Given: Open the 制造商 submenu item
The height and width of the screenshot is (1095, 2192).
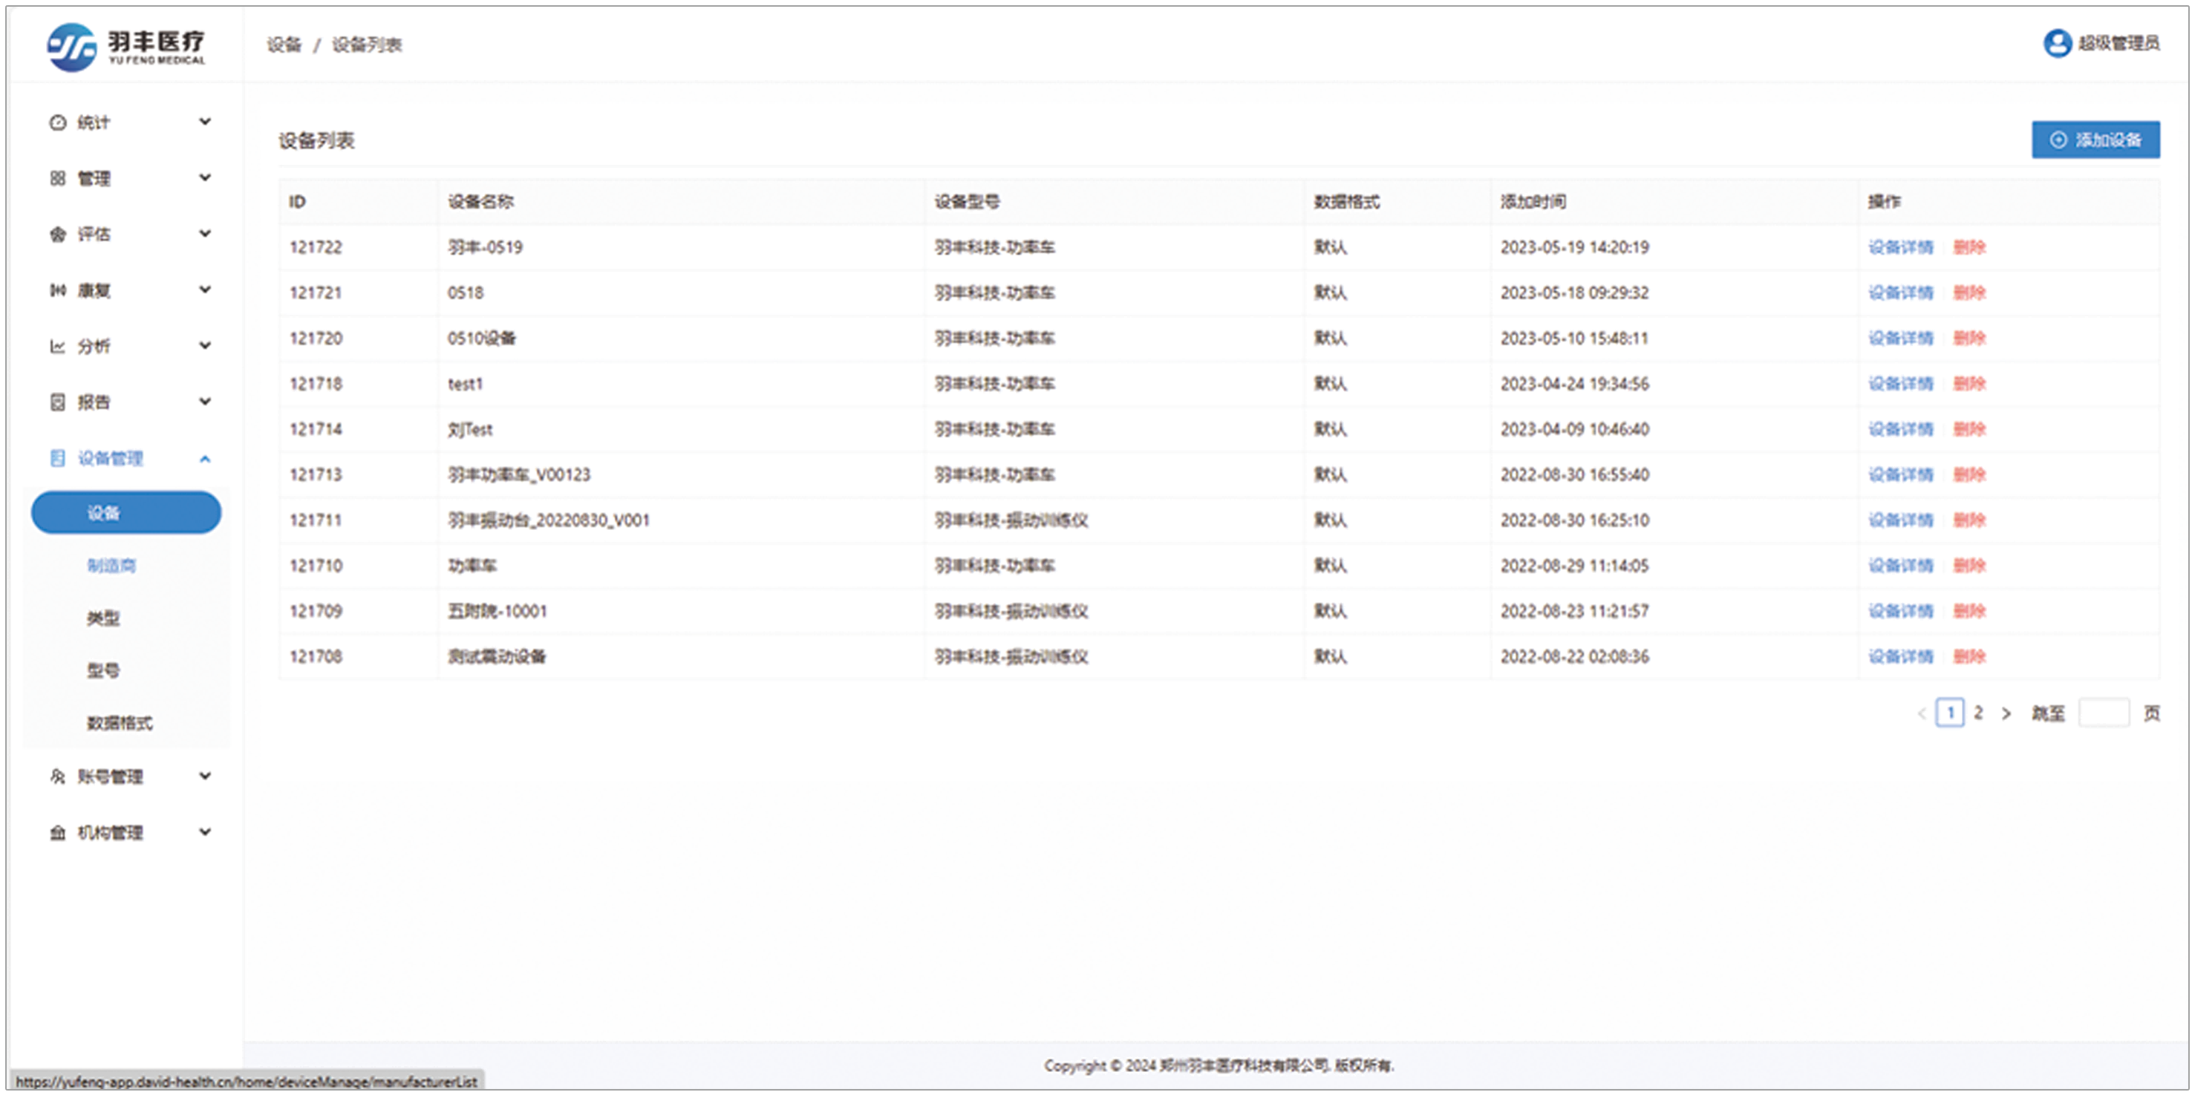Looking at the screenshot, I should point(111,566).
